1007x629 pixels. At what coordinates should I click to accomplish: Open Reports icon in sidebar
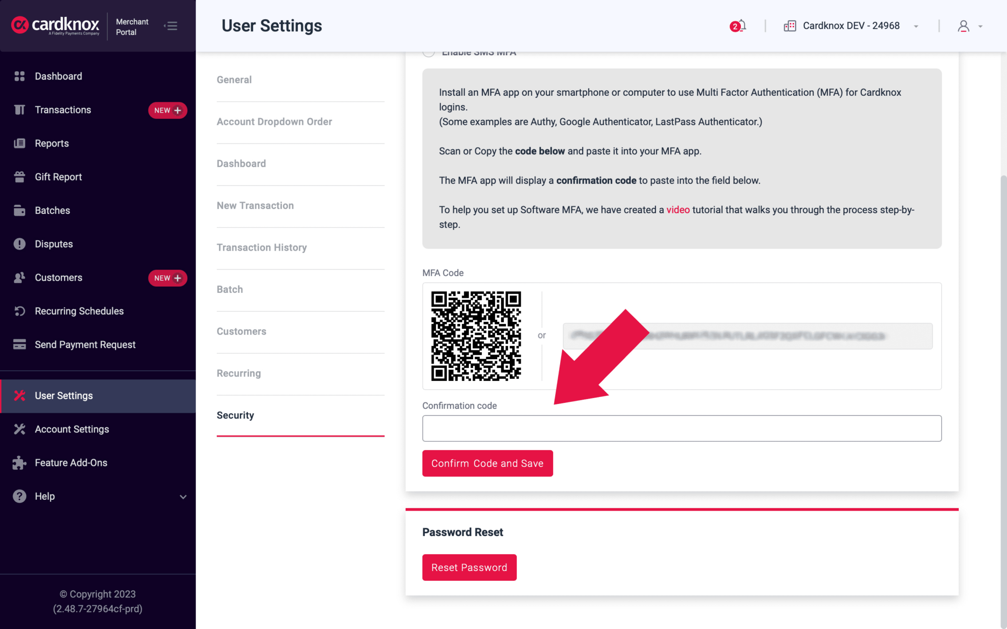[20, 143]
